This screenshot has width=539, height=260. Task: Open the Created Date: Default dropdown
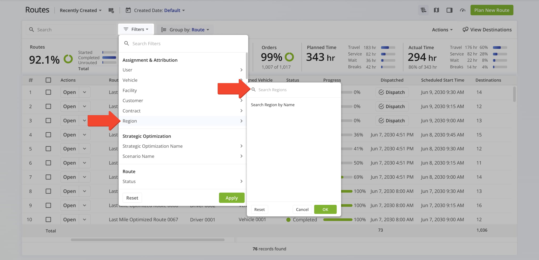[159, 10]
